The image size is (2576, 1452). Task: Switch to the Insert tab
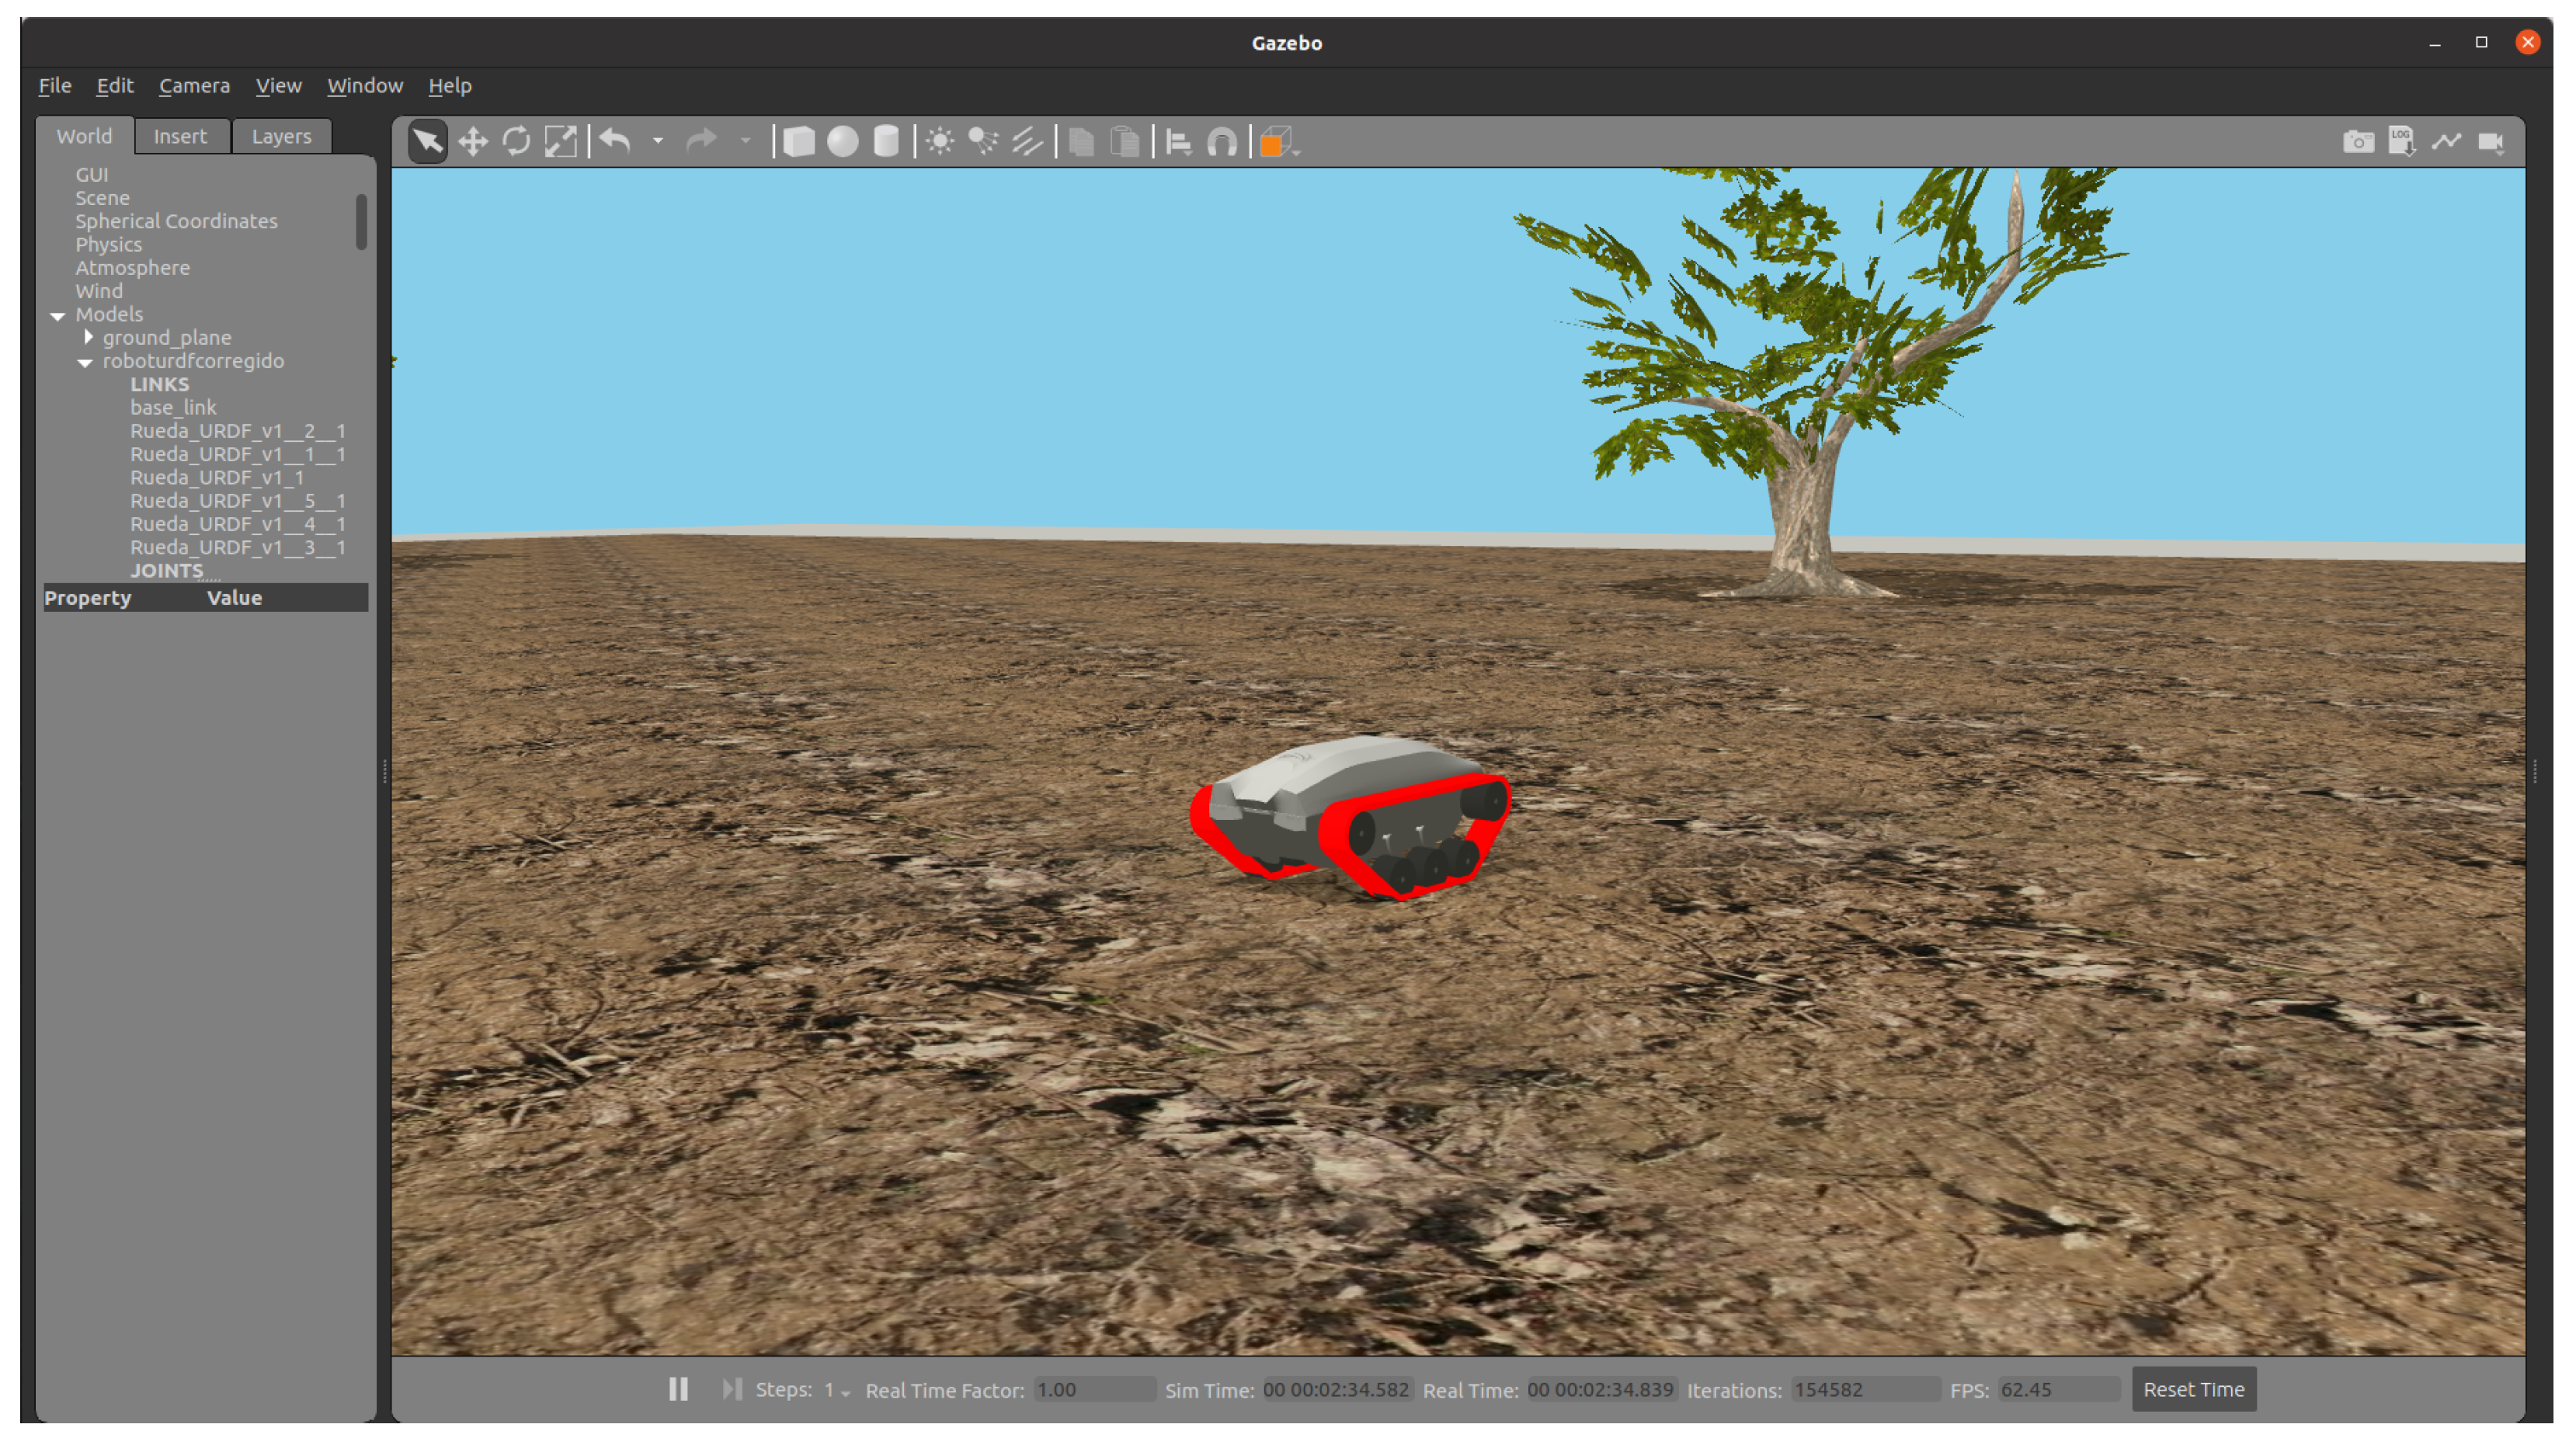[x=180, y=136]
